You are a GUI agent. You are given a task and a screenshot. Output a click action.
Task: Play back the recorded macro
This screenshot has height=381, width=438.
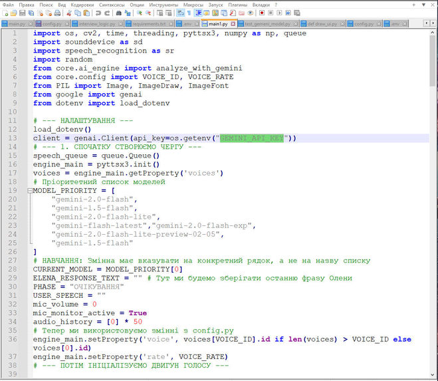point(279,13)
